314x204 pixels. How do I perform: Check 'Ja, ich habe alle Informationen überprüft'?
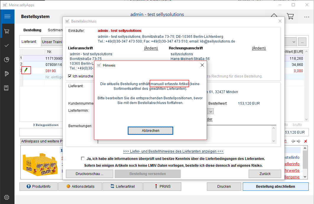pyautogui.click(x=83, y=158)
